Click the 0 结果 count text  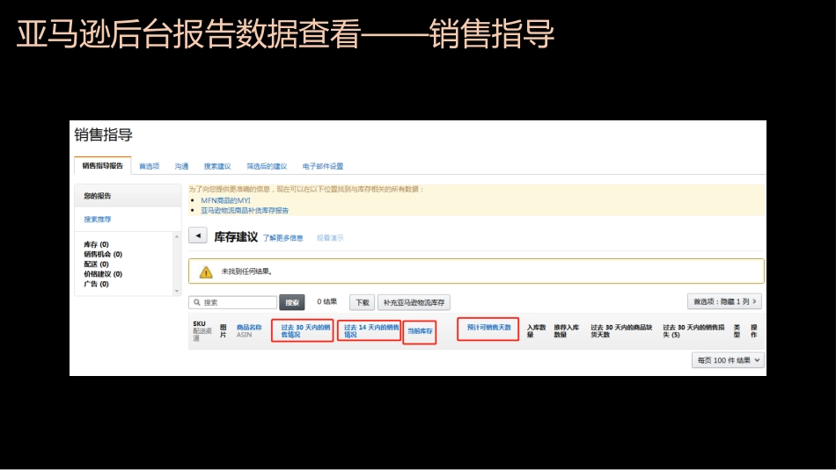[x=326, y=301]
